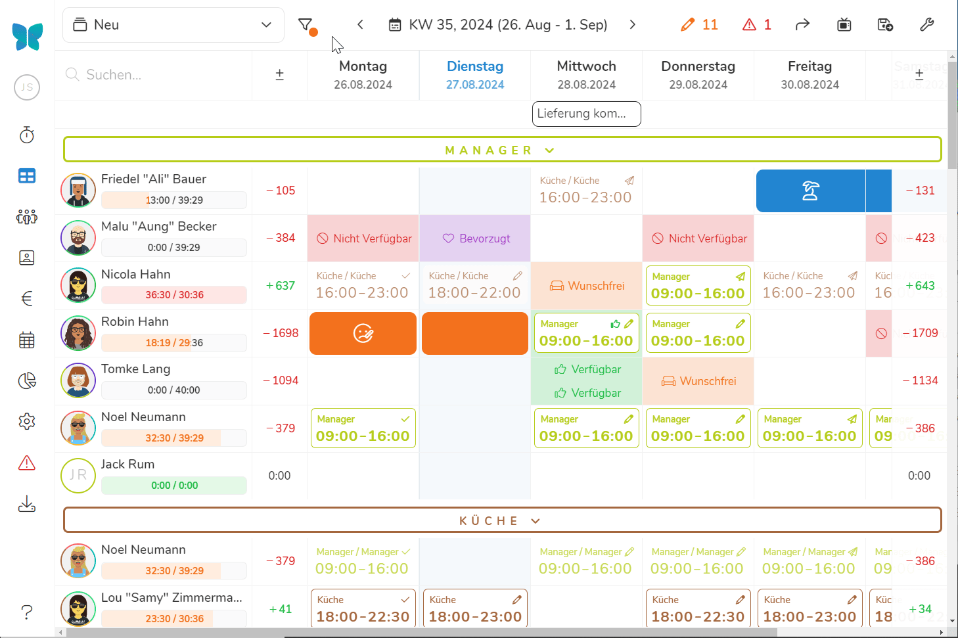The width and height of the screenshot is (958, 638).
Task: Click the share arrow icon in toolbar
Action: point(802,25)
